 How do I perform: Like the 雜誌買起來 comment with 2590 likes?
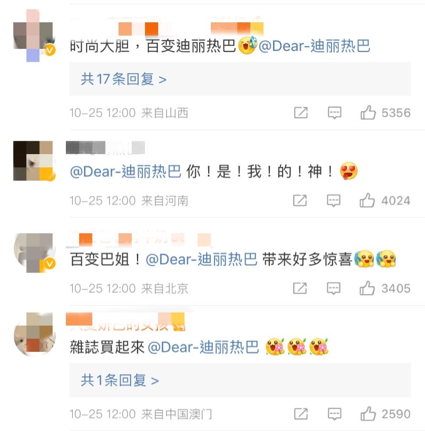pos(368,413)
